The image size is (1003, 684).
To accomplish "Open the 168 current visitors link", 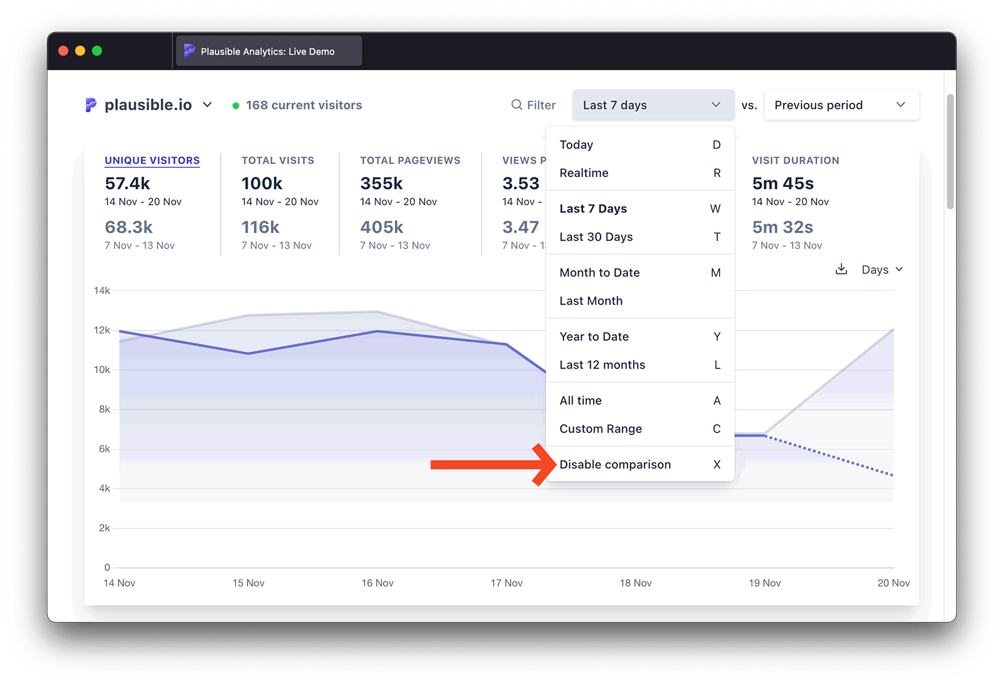I will [303, 105].
